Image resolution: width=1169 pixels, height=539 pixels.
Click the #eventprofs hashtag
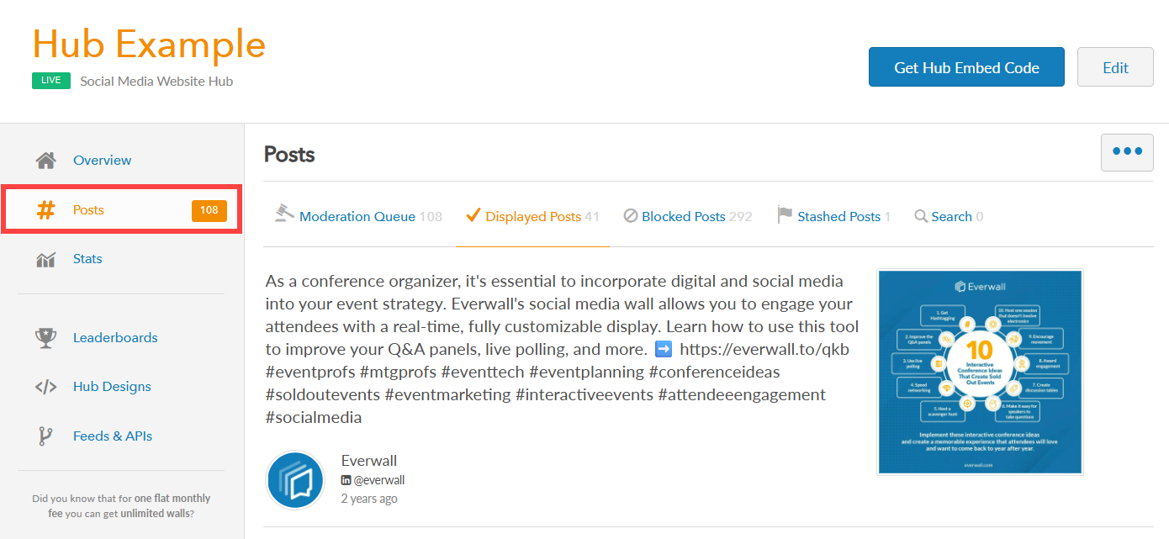coord(309,372)
